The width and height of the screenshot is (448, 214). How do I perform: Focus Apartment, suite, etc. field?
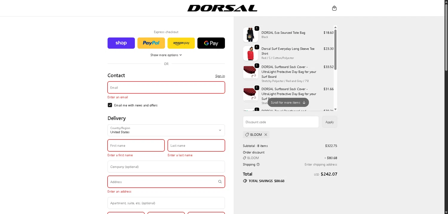166,203
